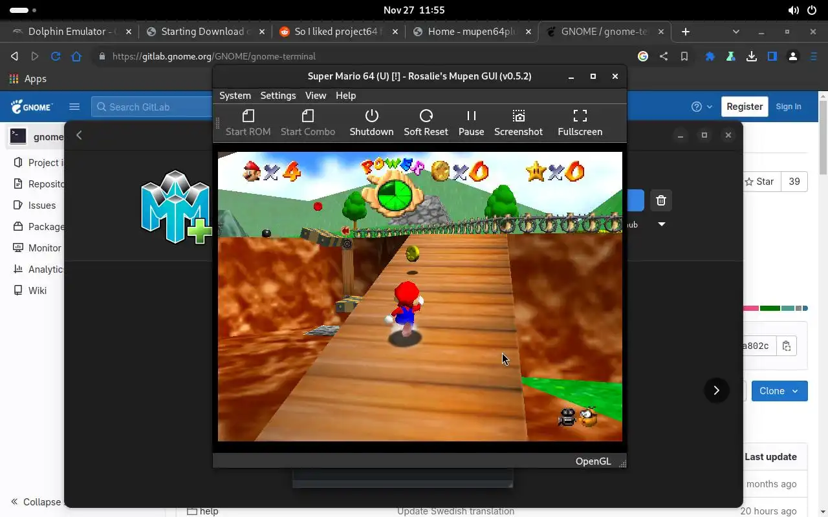Click the trash delete icon in the dark window
This screenshot has width=828, height=517.
[x=660, y=200]
